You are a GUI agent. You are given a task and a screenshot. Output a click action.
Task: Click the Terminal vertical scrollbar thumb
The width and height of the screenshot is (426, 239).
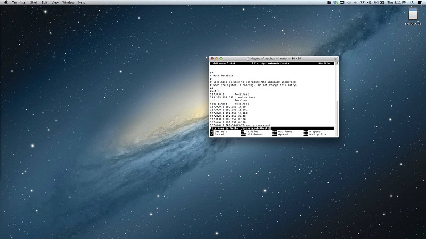pyautogui.click(x=337, y=118)
